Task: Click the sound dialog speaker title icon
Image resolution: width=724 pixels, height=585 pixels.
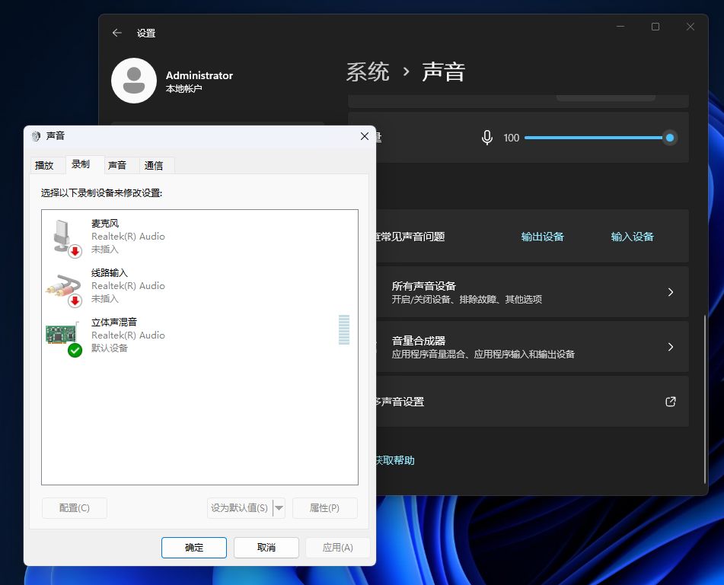Action: tap(36, 136)
